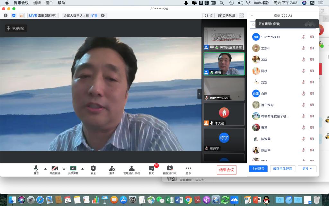This screenshot has height=206, width=329.
Task: Collapse the video thumbnail strip arrow
Action: (199, 94)
